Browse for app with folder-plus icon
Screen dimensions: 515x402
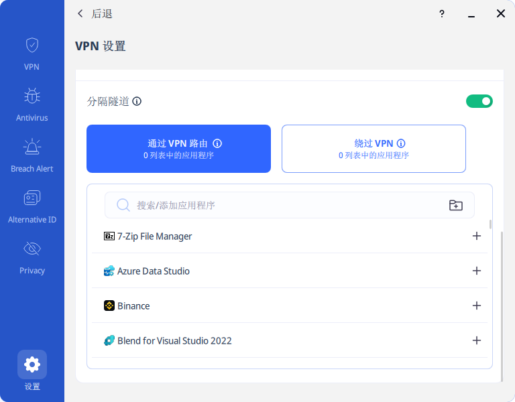(455, 205)
